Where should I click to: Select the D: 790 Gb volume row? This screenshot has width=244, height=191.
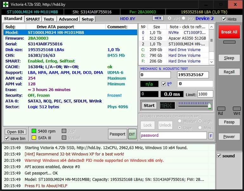174,56
